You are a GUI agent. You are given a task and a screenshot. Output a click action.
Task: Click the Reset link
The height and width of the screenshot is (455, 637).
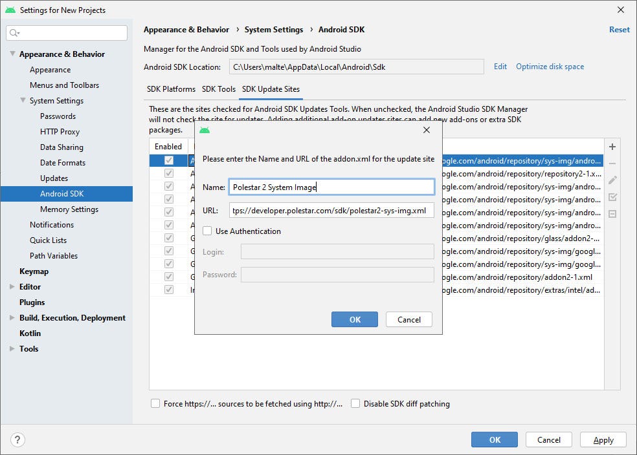pyautogui.click(x=619, y=30)
